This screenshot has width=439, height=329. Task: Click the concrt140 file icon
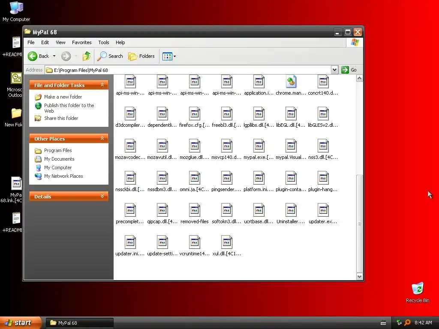point(323,82)
